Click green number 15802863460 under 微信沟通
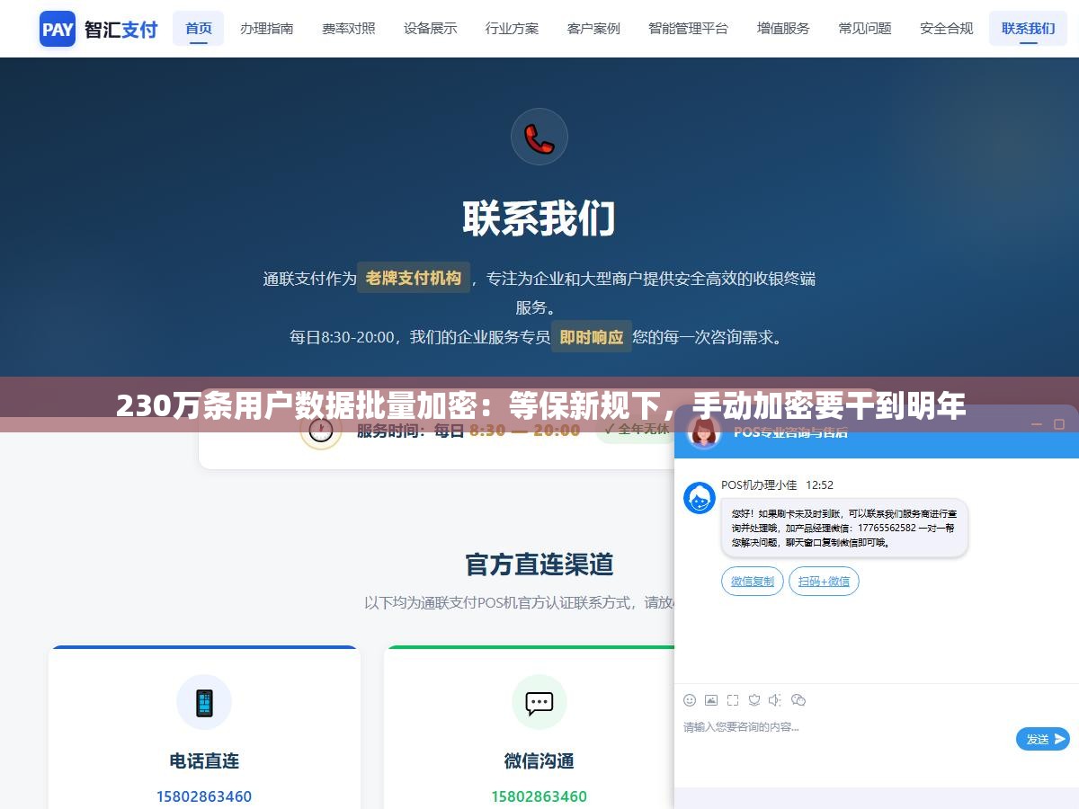1079x809 pixels. pos(539,796)
